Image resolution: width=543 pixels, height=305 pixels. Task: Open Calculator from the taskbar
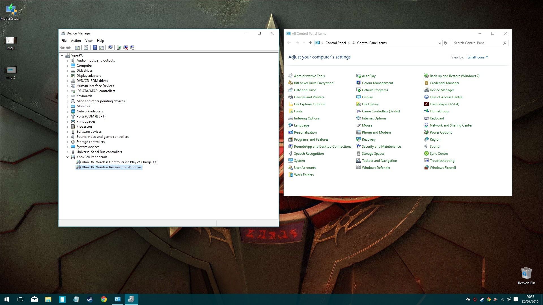(62, 299)
